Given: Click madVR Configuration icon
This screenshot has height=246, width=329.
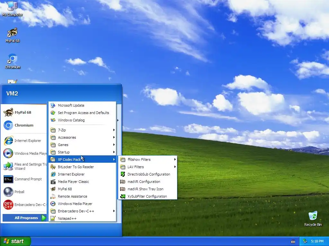Looking at the screenshot, I should 122,182.
